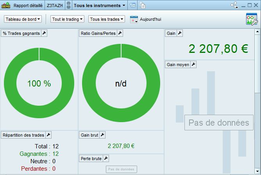Click the % Trades gagnants label
Viewport: 261px width, 175px height.
(21, 33)
